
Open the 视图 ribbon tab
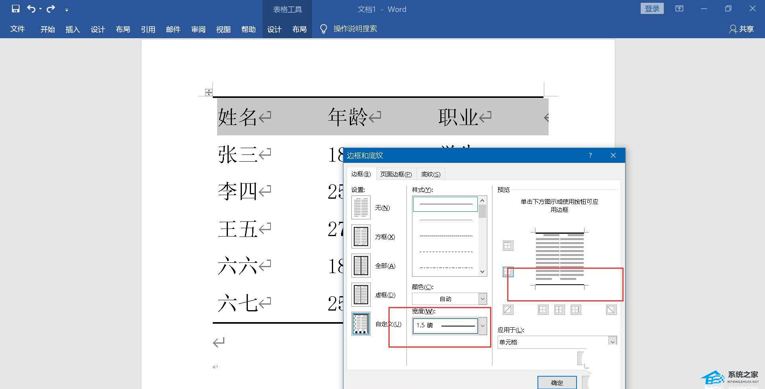coord(223,29)
